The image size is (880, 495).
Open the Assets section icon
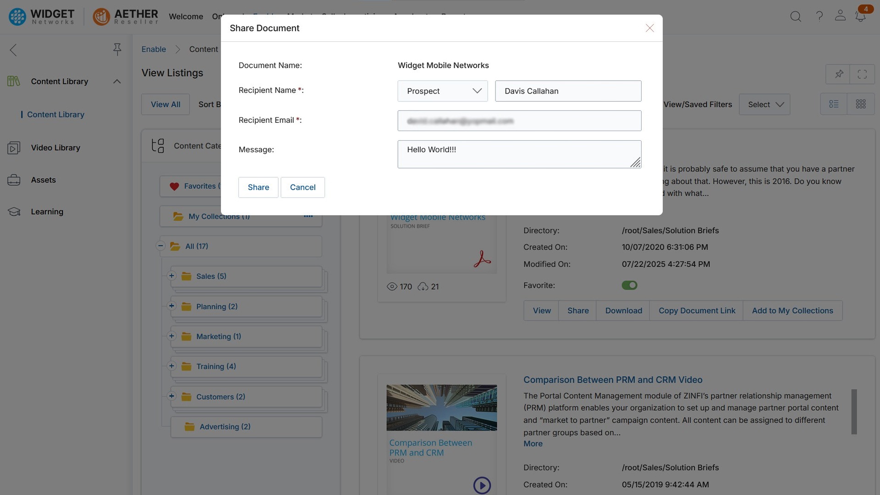[x=13, y=180]
